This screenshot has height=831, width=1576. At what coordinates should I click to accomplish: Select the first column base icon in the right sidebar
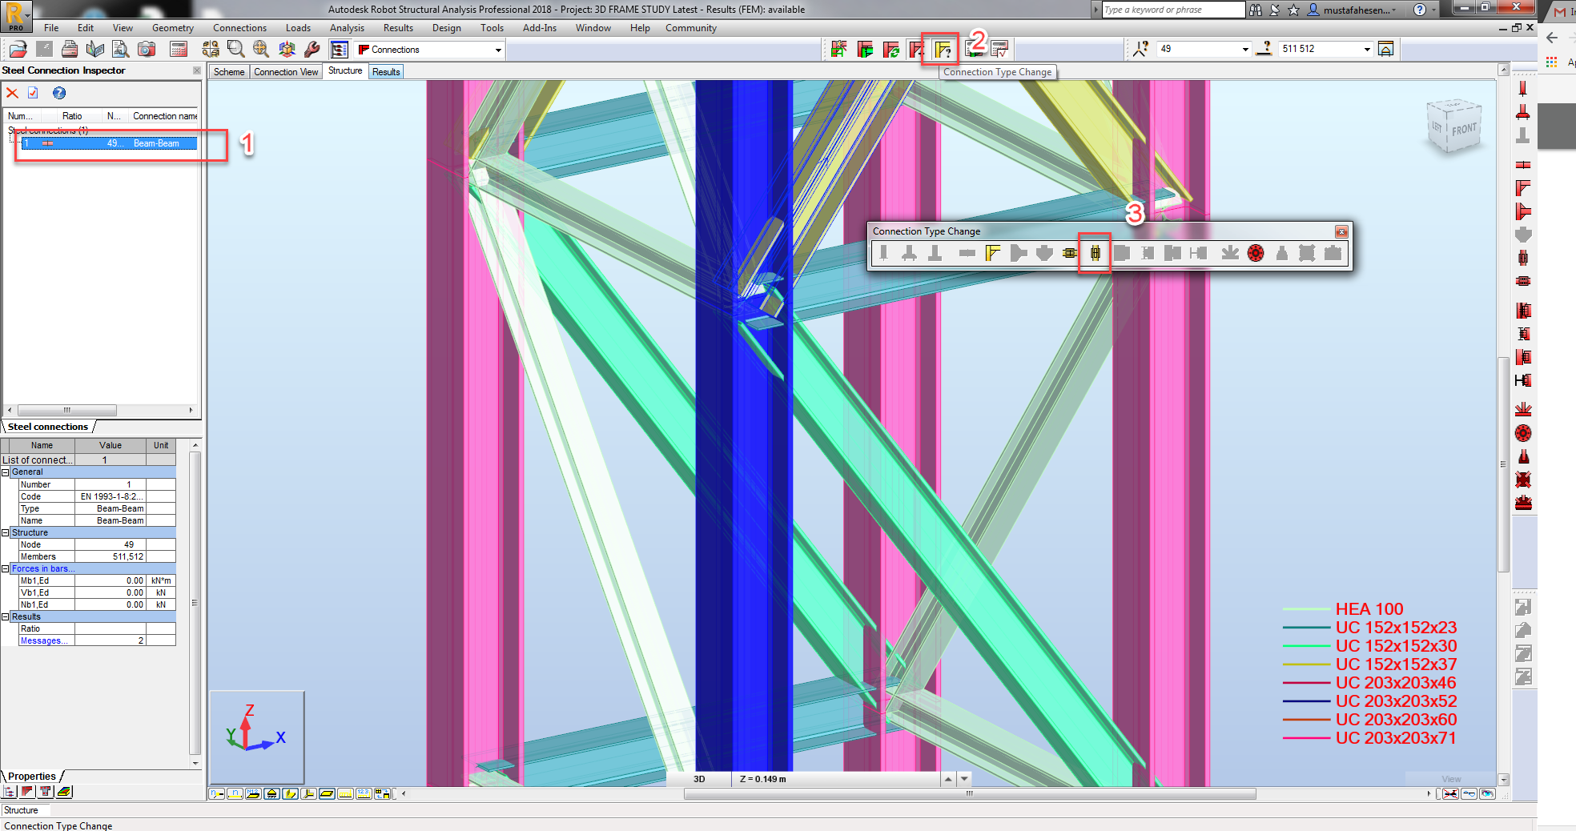[1524, 89]
